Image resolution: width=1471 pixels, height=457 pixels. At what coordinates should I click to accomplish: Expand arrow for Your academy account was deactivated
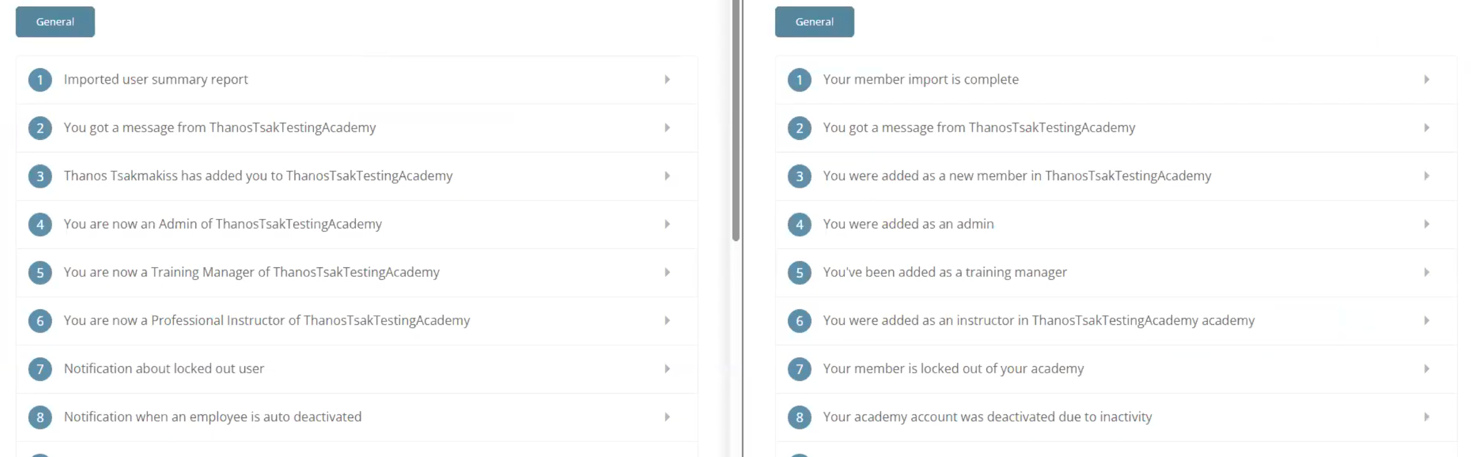tap(1426, 417)
